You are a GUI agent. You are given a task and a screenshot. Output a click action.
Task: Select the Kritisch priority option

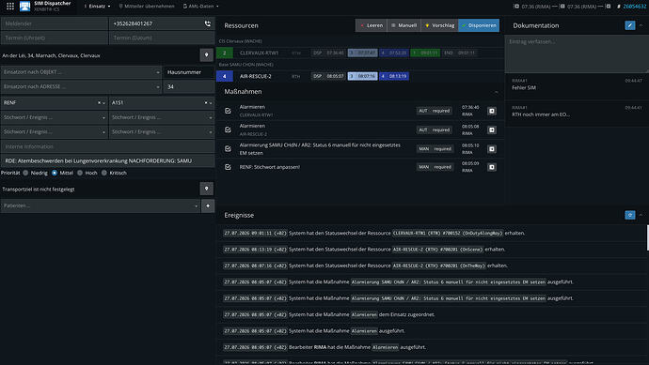click(104, 173)
